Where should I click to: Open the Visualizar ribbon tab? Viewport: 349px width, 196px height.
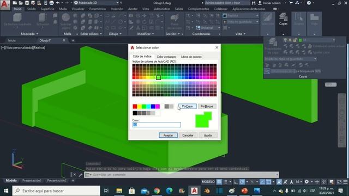(x=78, y=9)
